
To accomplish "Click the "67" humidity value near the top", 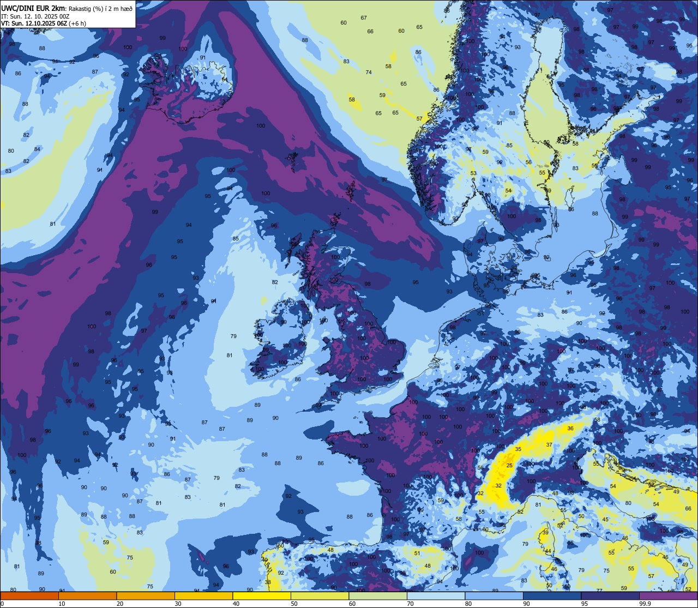I will (364, 18).
